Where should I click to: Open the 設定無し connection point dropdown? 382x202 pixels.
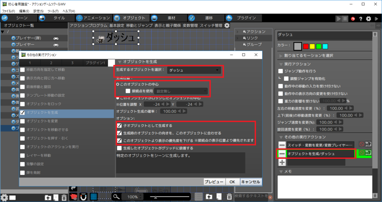point(181,92)
